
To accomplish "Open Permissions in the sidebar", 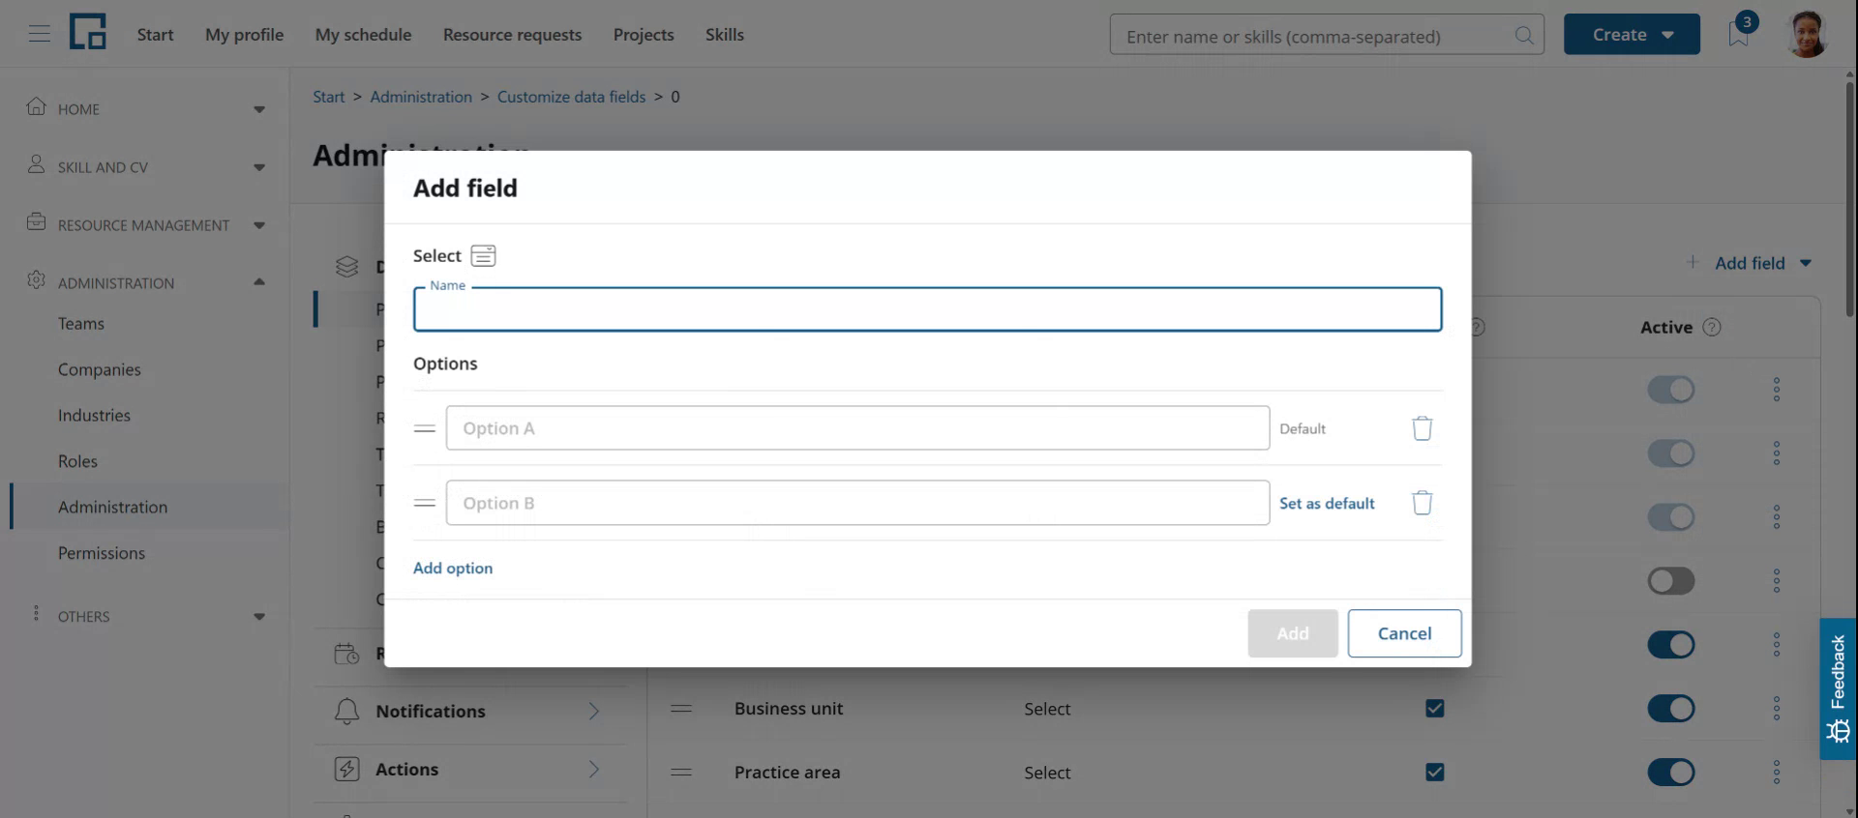I will click(x=102, y=553).
